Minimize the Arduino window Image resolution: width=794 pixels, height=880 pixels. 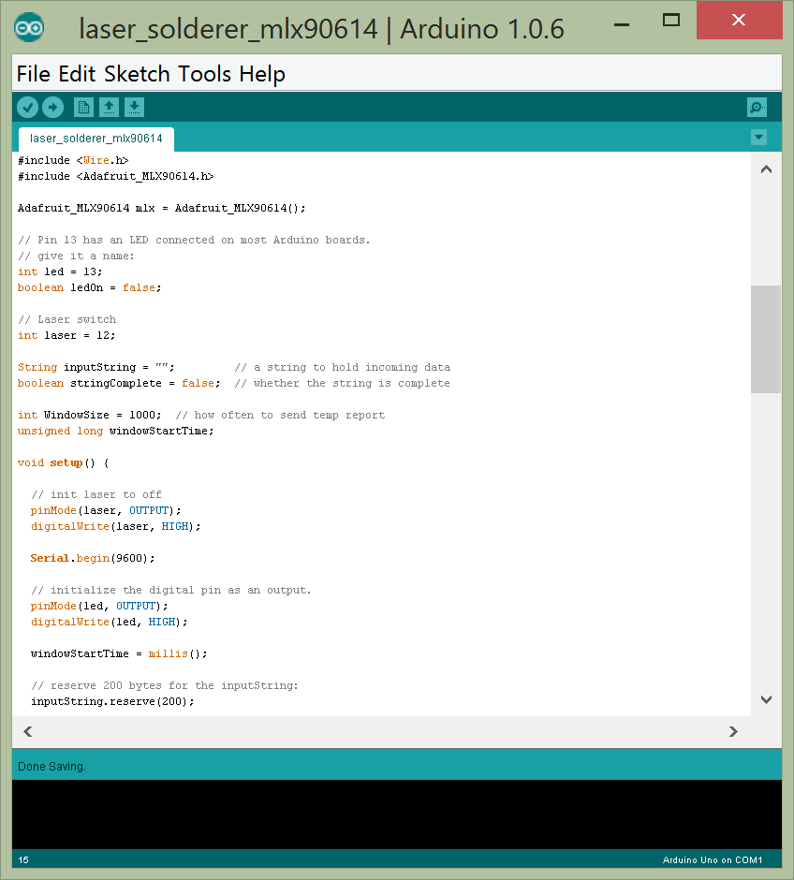pos(621,24)
